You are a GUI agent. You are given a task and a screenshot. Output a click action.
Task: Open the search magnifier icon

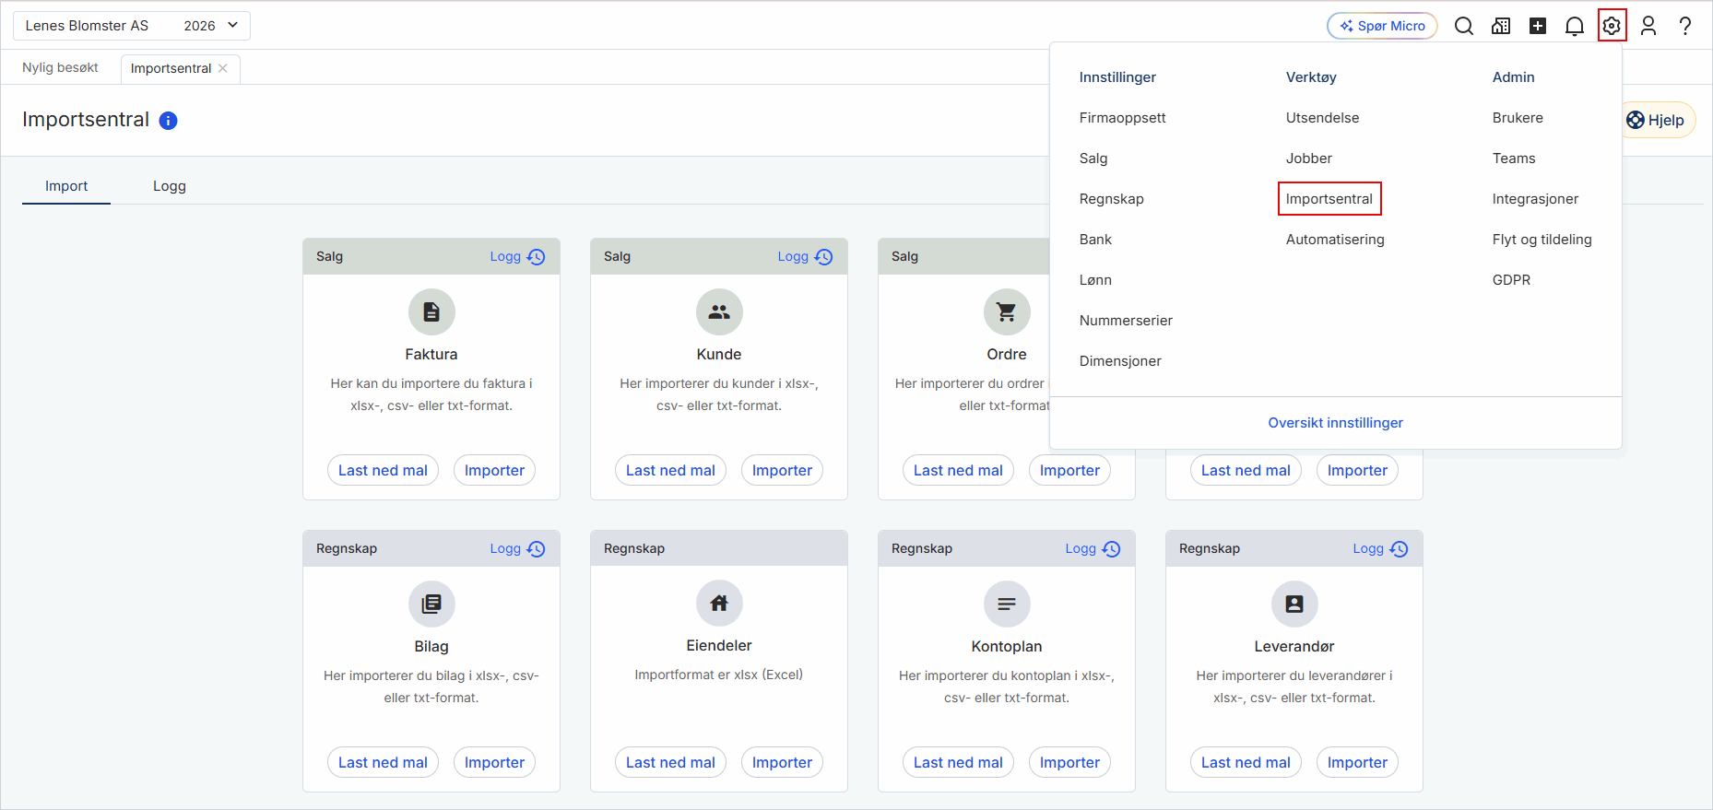(1463, 26)
